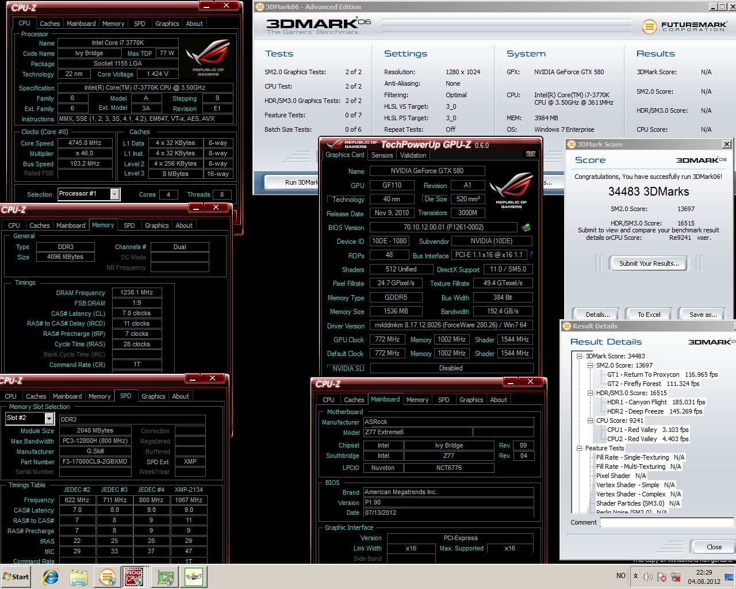Collapse SM2.0 Score tree node
The width and height of the screenshot is (736, 589).
591,365
